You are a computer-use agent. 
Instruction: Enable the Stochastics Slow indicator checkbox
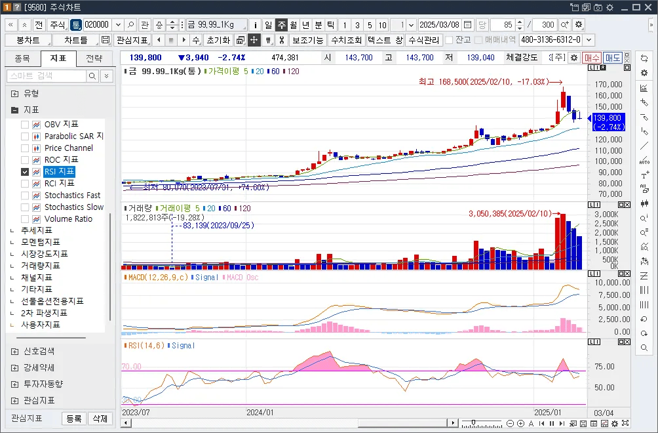click(25, 207)
